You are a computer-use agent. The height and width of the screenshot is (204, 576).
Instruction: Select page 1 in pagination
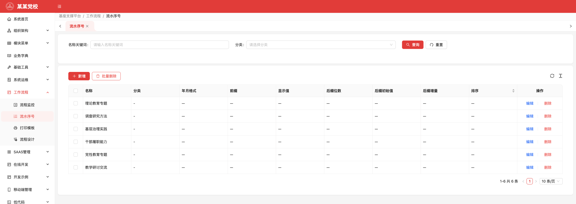pyautogui.click(x=530, y=181)
